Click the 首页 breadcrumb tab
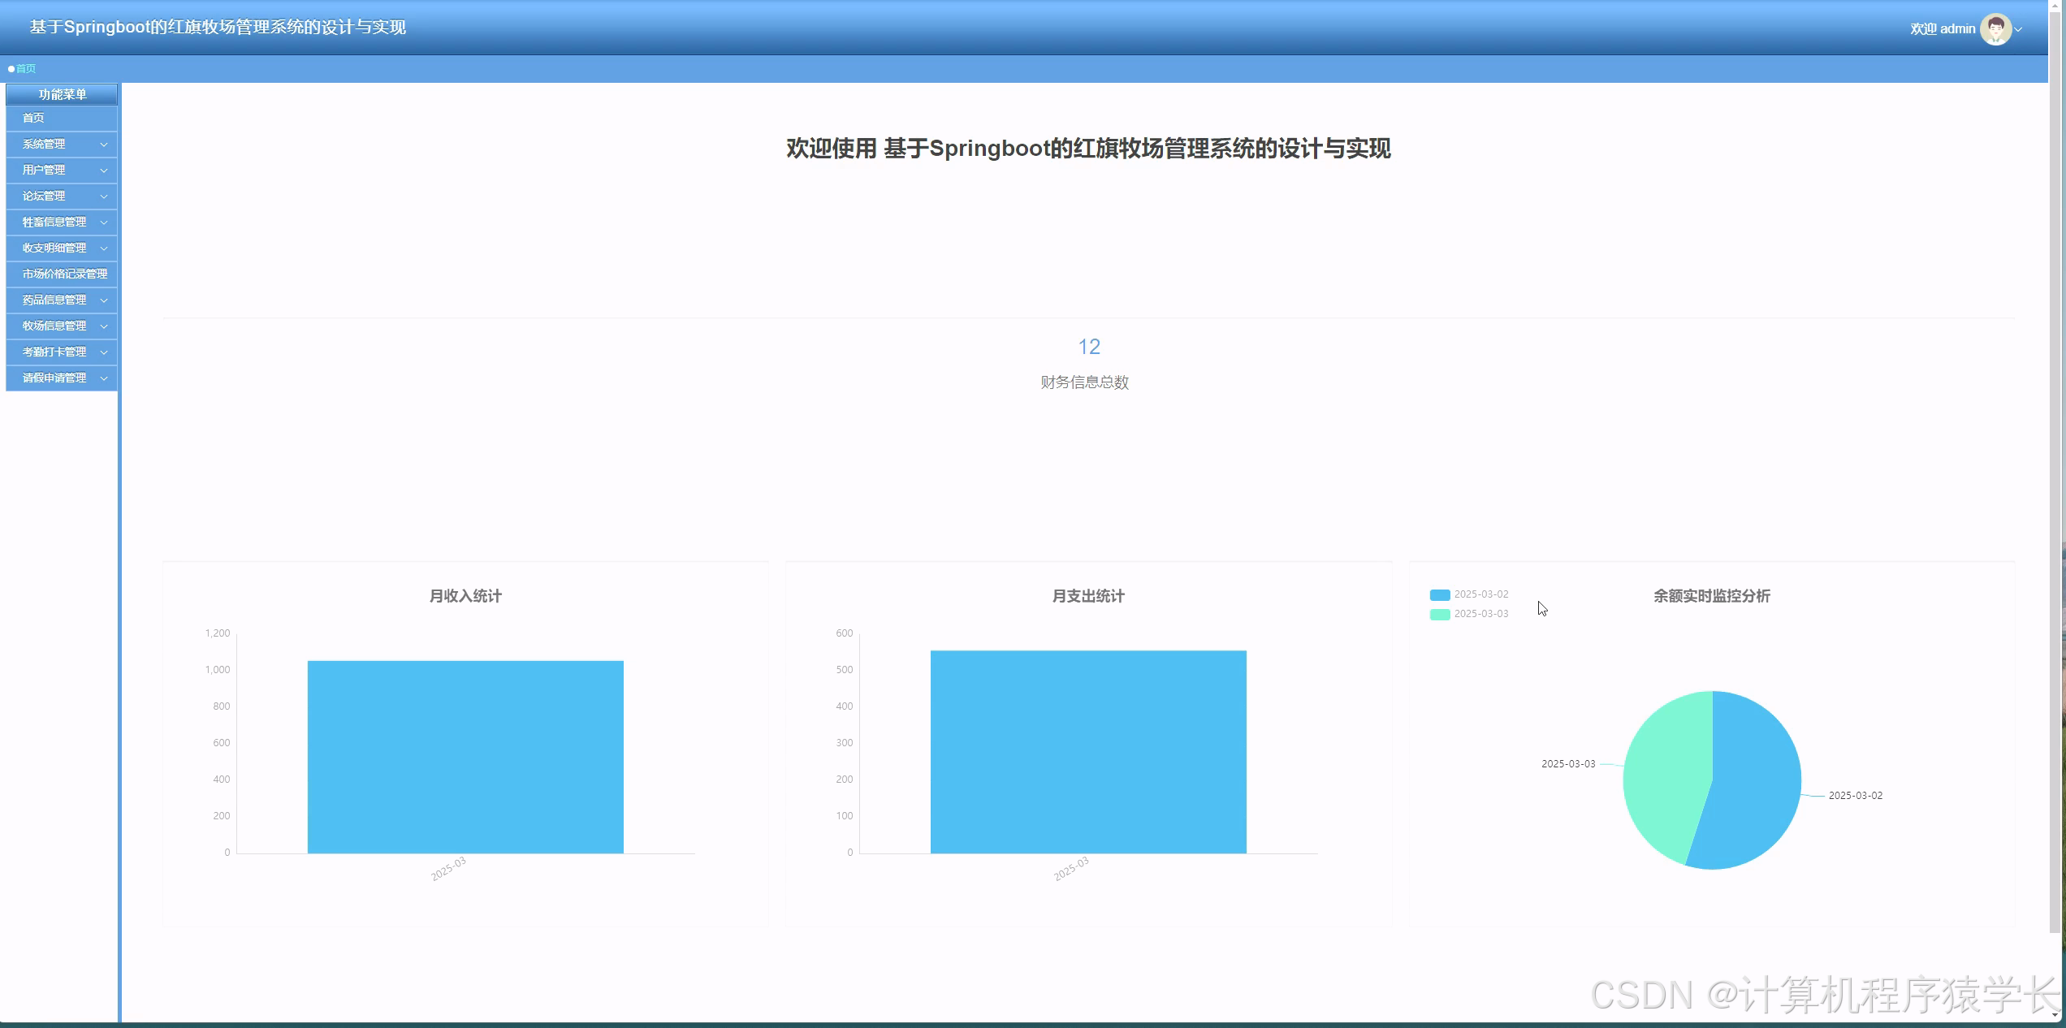The image size is (2066, 1028). click(25, 69)
